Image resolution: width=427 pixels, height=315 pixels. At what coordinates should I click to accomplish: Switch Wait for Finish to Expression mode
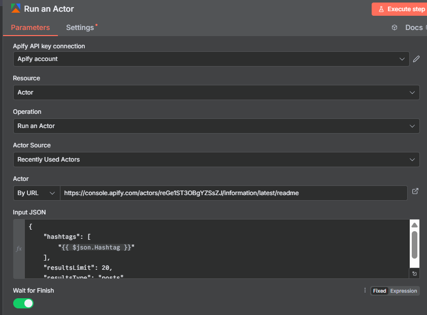404,291
